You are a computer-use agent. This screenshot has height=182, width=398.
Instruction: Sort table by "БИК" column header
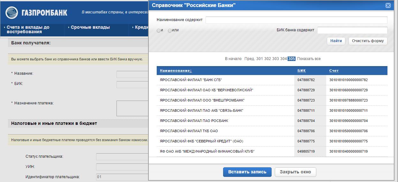301,71
